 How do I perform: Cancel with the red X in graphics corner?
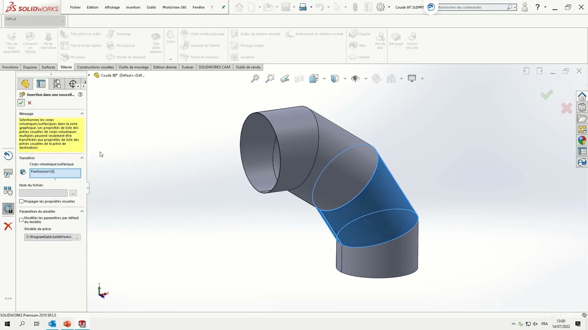click(x=566, y=108)
